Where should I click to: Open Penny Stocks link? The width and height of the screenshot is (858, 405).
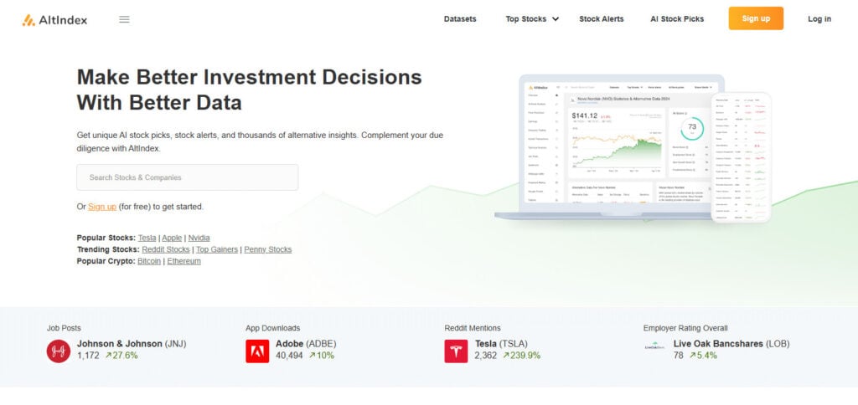267,249
